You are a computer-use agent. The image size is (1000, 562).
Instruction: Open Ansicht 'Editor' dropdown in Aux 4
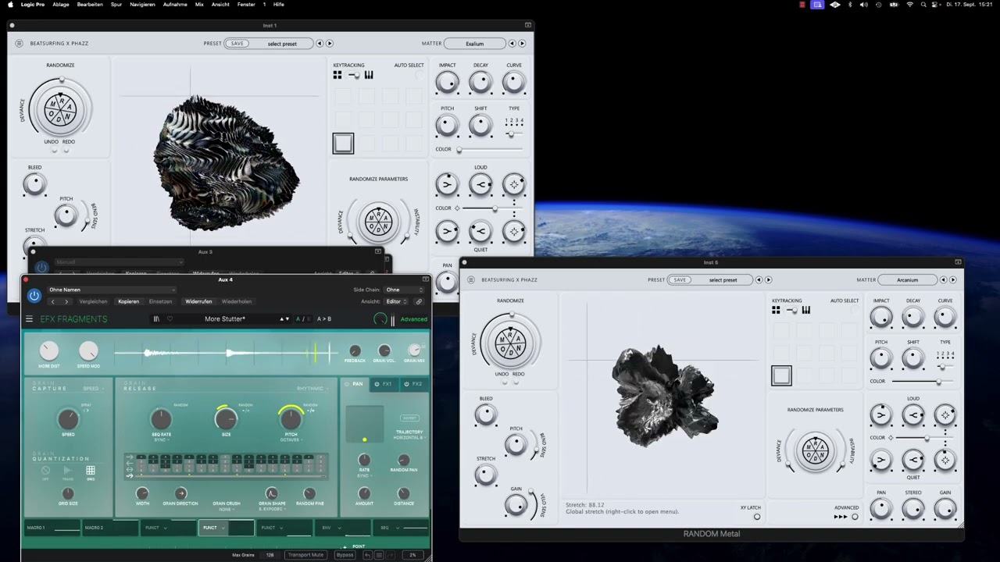pos(395,301)
